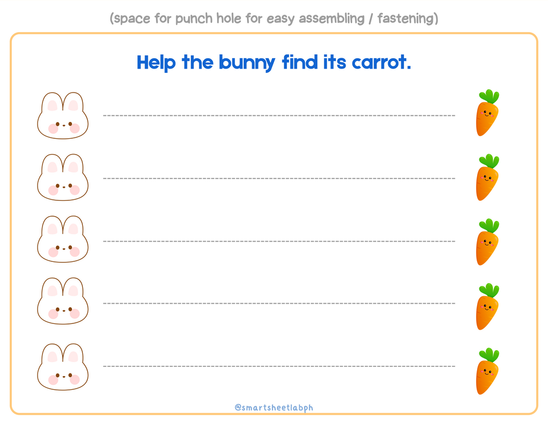This screenshot has height=423, width=548.
Task: Click the 'Help the bunny find its carrot' title
Action: 274,62
